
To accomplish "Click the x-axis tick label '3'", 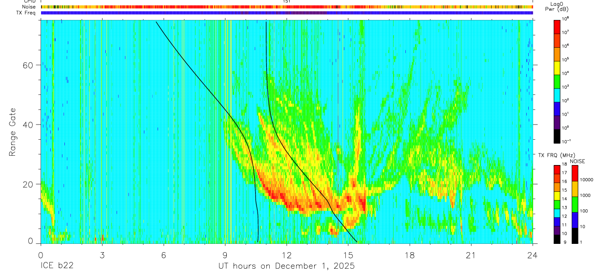I will 102,255.
